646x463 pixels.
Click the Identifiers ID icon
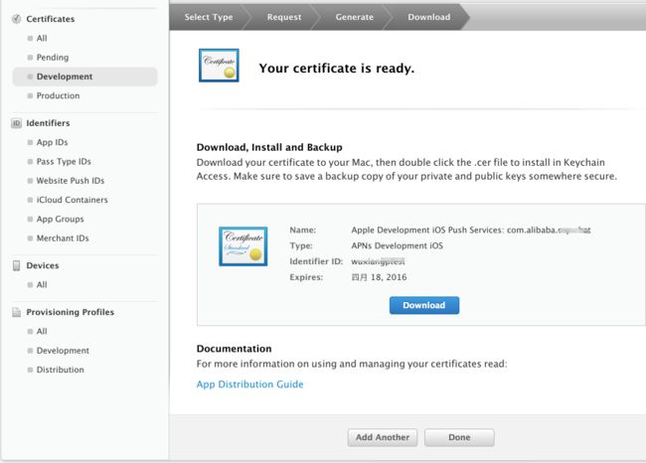pyautogui.click(x=17, y=123)
